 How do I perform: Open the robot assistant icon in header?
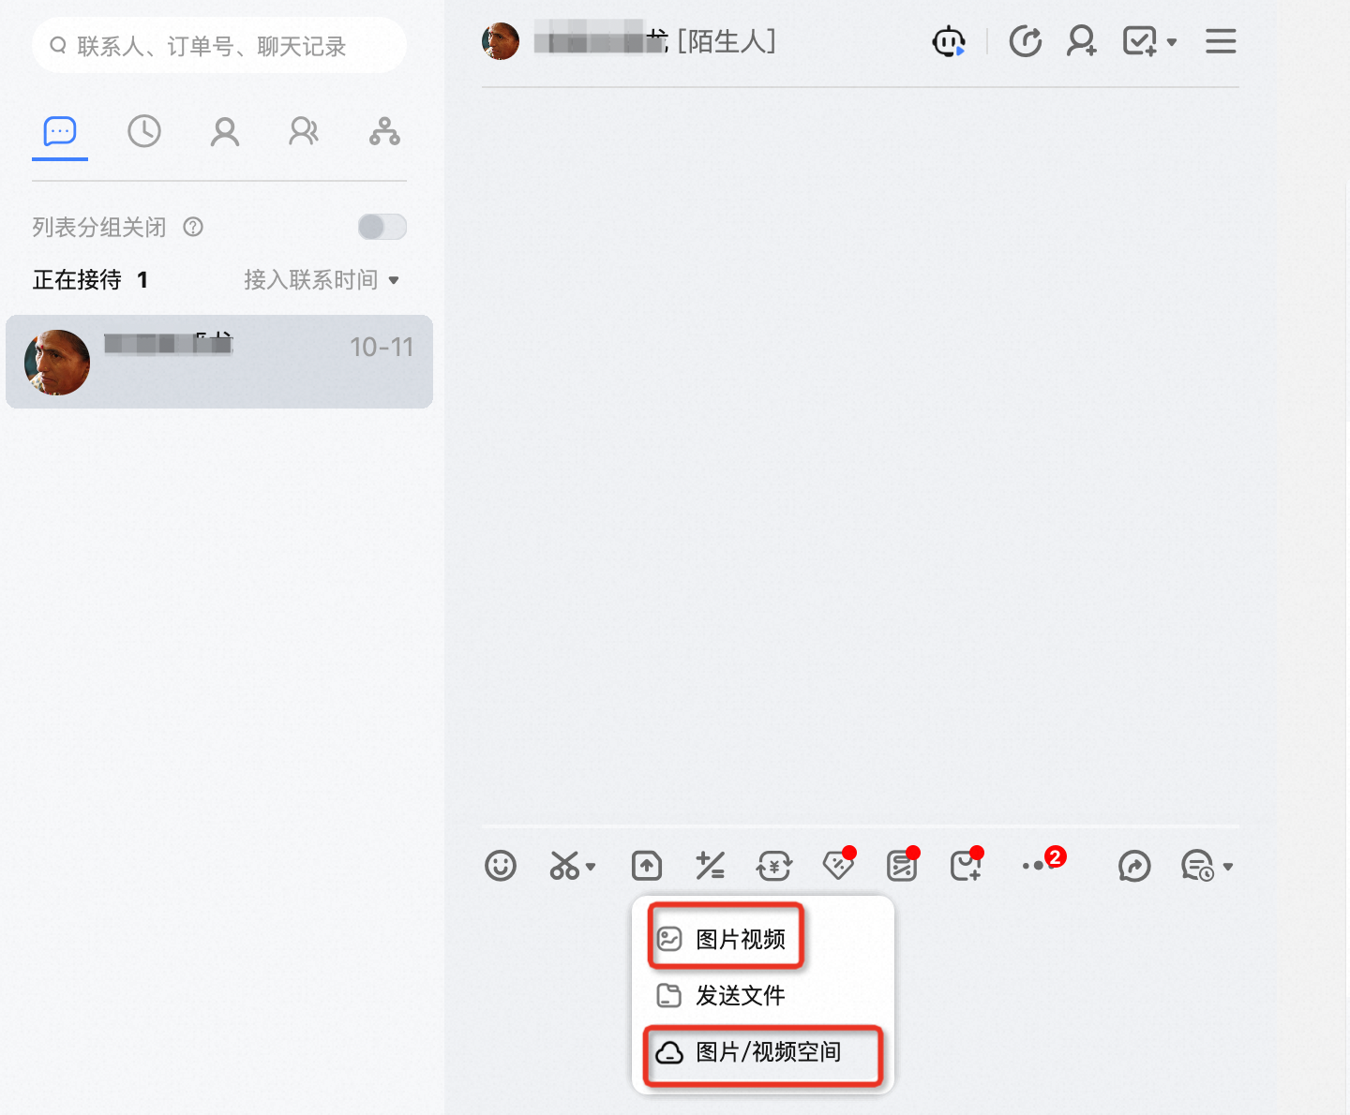(949, 41)
